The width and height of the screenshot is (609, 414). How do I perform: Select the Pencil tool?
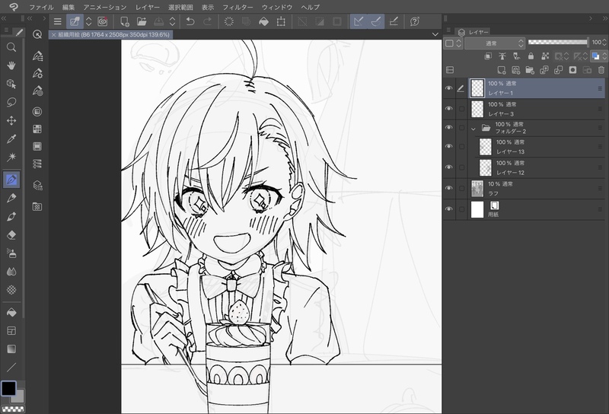coord(11,198)
